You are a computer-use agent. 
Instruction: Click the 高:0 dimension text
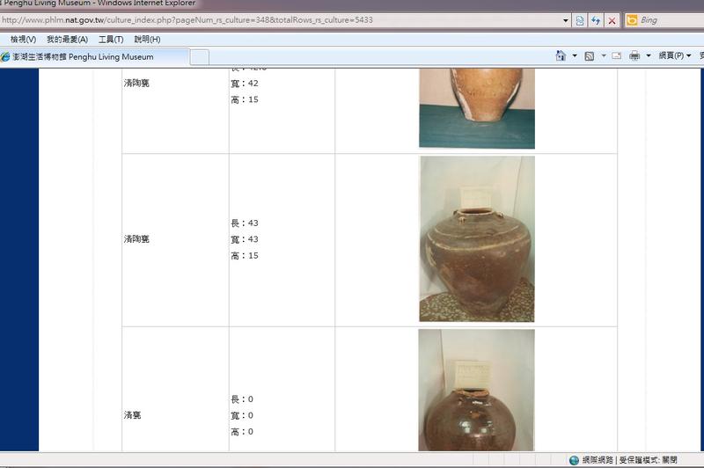242,432
